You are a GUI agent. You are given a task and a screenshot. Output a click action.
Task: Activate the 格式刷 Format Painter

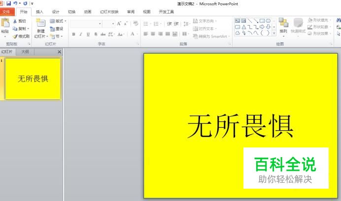click(21, 36)
